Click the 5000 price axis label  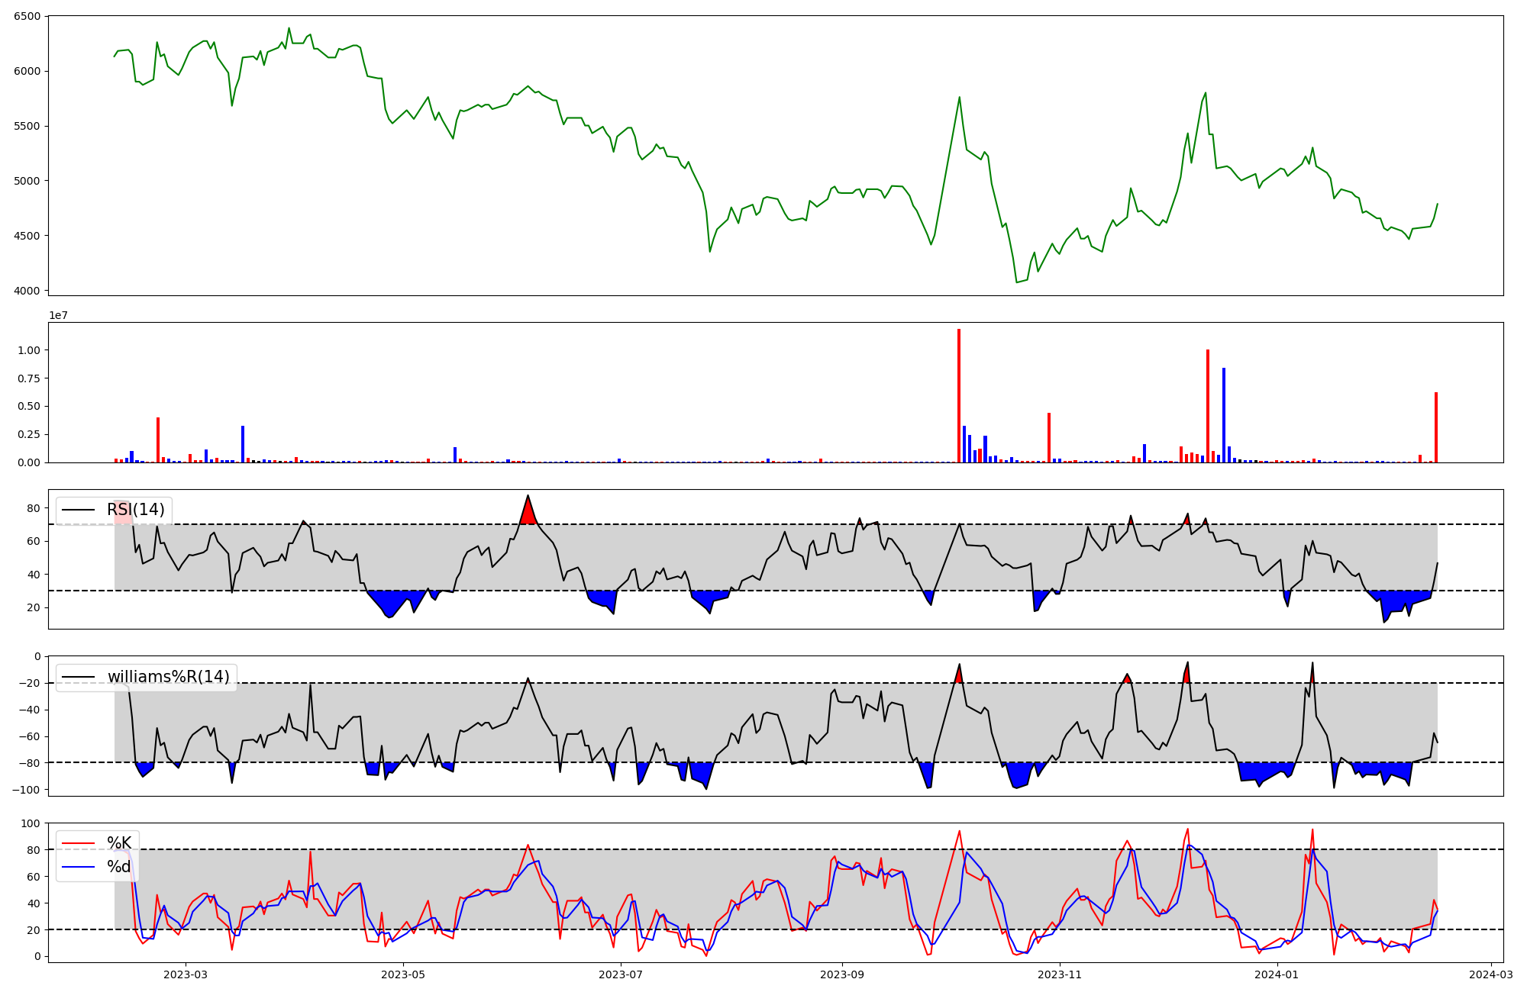[27, 181]
